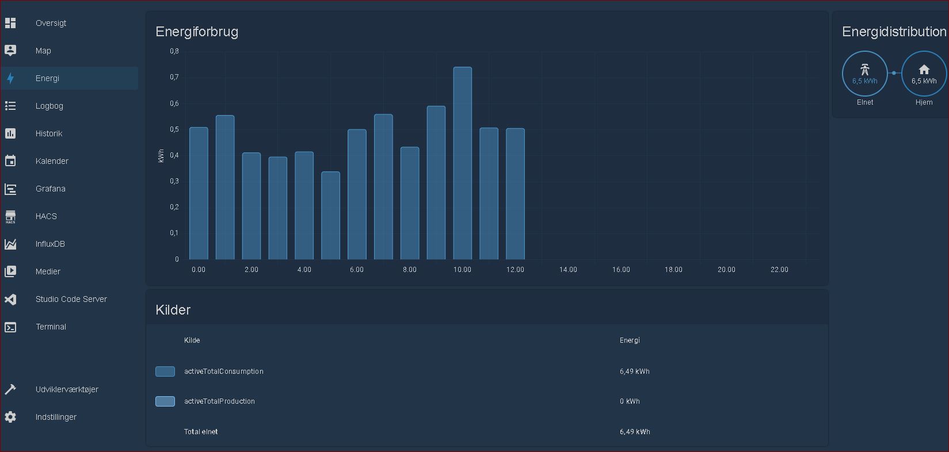The height and width of the screenshot is (452, 949).
Task: Open the Indstillinger gear icon
Action: pyautogui.click(x=10, y=417)
